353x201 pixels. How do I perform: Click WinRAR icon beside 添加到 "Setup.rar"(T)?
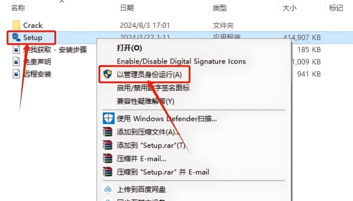coord(108,145)
